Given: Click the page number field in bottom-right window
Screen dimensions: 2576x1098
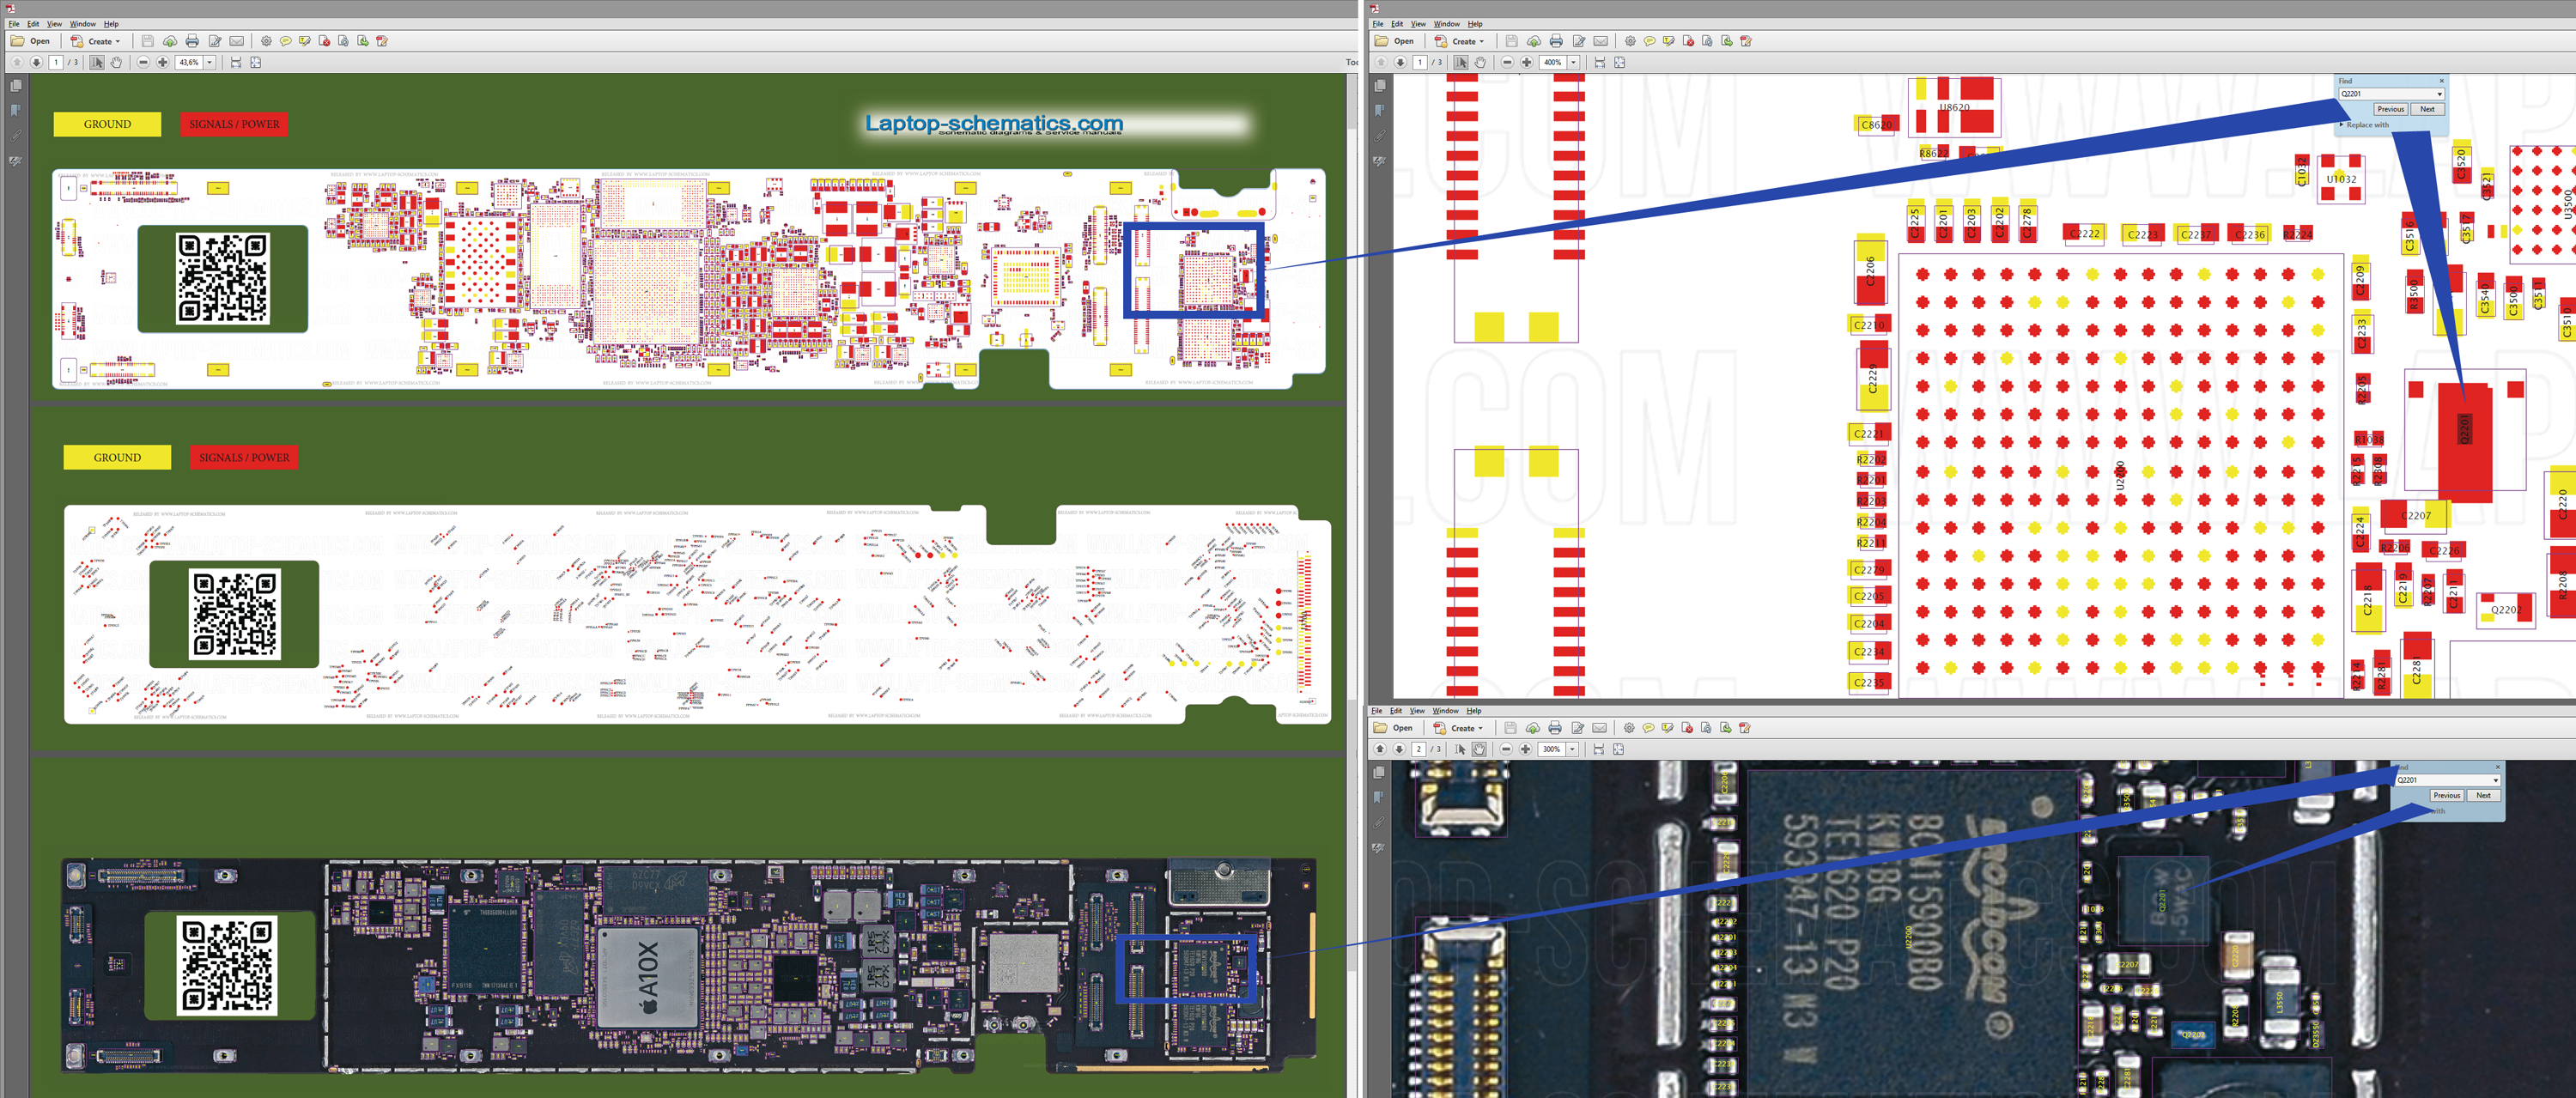Looking at the screenshot, I should (x=1418, y=749).
